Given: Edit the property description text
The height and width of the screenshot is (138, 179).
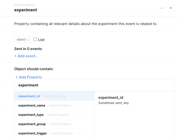Looking at the screenshot, I should coord(86,24).
